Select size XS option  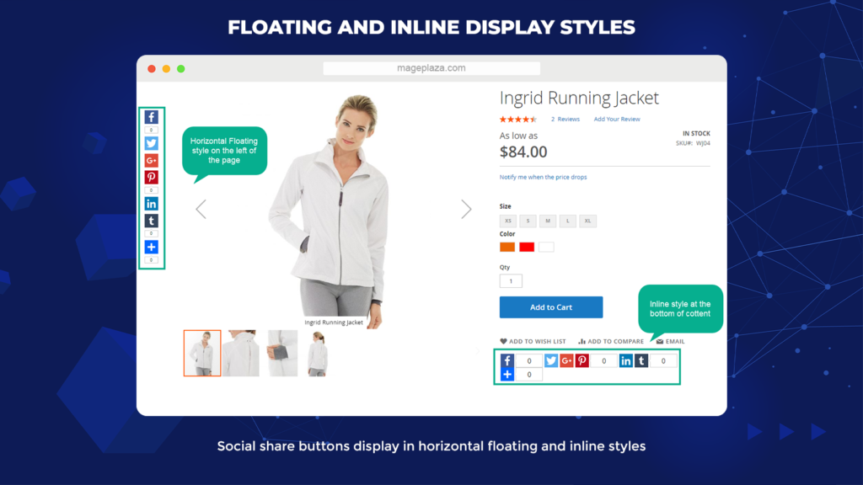pyautogui.click(x=508, y=221)
